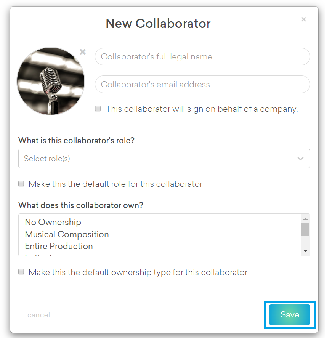Click the 'What is this collaborator's role?' label
This screenshot has height=338, width=327.
(76, 140)
